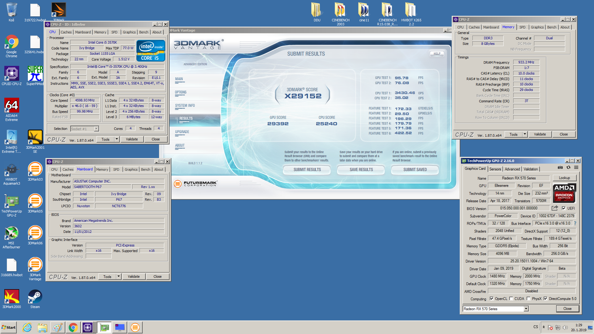Launch the 3DMark2000 desktop icon
Viewport: 594px width, 334px height.
[11, 299]
